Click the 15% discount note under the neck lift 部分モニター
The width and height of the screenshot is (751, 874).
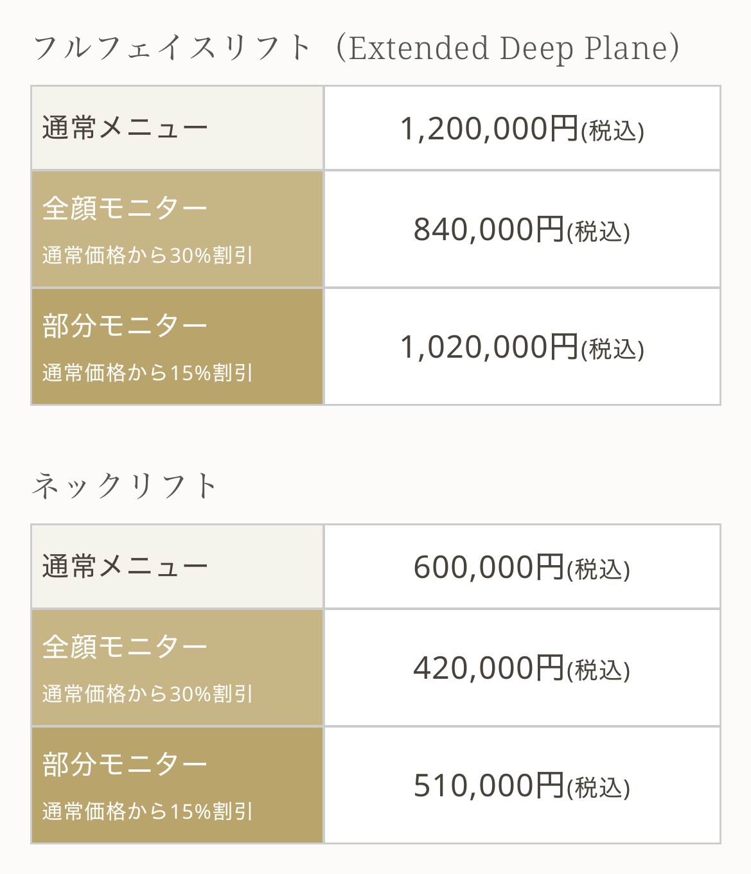point(148,812)
